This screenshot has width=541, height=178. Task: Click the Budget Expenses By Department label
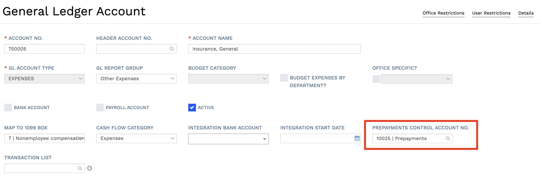pos(317,82)
